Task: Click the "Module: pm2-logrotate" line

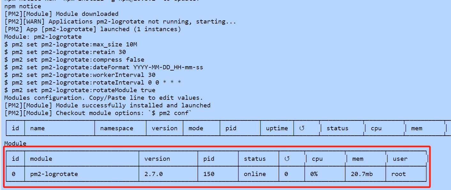Action: (x=43, y=37)
